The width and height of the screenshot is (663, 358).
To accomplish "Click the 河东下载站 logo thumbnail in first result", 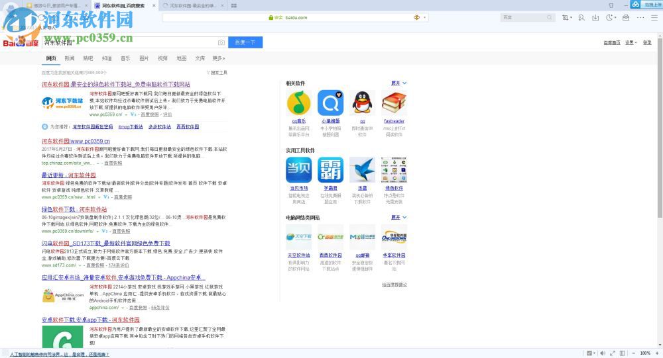I will pyautogui.click(x=62, y=103).
